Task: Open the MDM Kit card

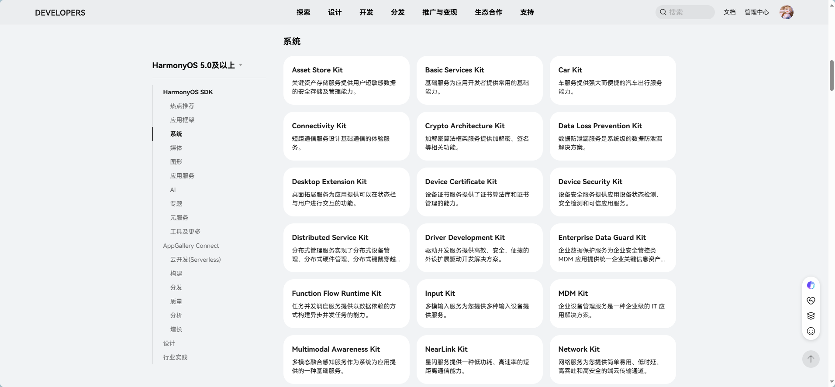Action: pyautogui.click(x=613, y=304)
